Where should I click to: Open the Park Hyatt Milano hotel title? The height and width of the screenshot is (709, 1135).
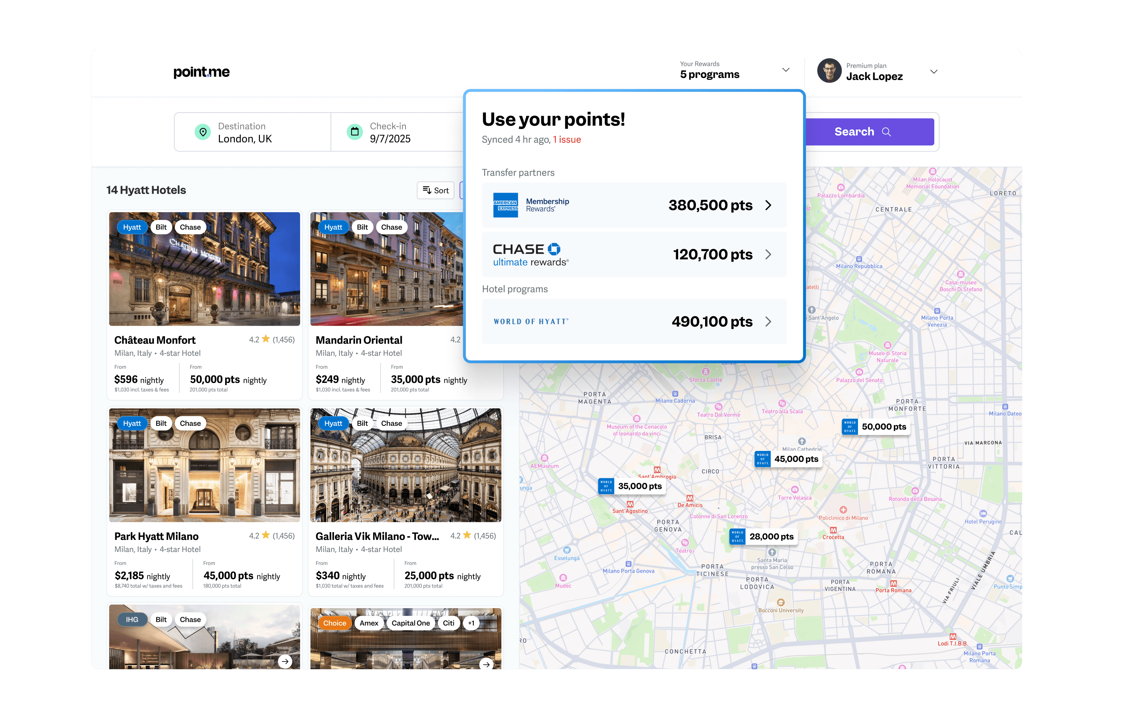pyautogui.click(x=156, y=536)
